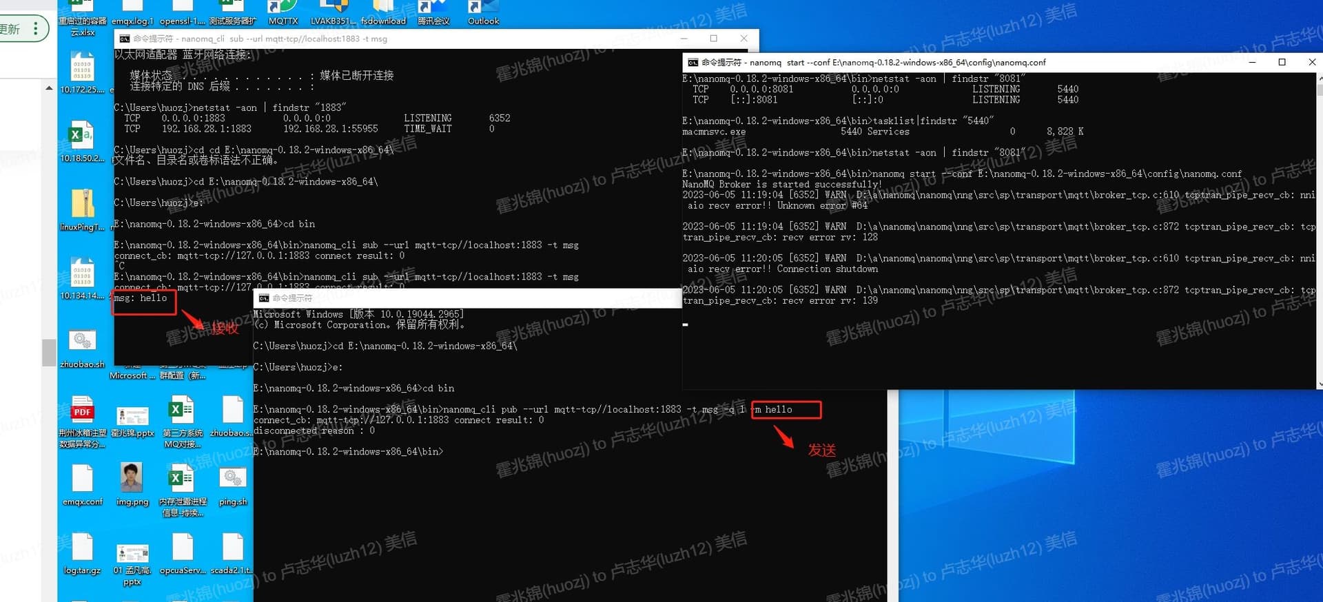Select the zhuobao.sh script file icon
The width and height of the screenshot is (1323, 602).
point(83,342)
